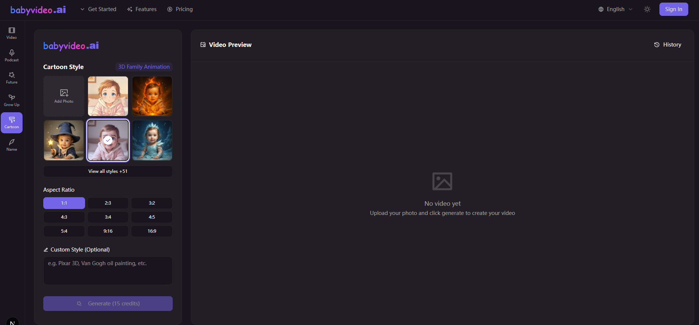Choose the 4:3 aspect ratio

tap(64, 217)
